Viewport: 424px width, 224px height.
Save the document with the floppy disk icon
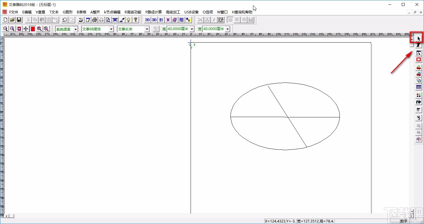tap(19, 20)
